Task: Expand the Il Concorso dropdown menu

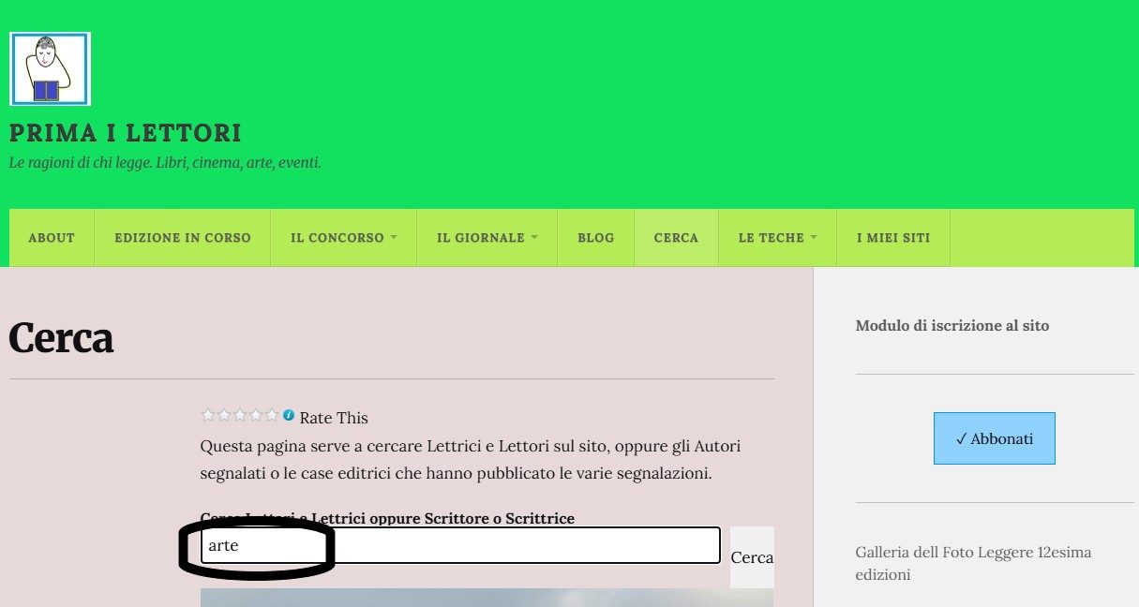Action: tap(343, 238)
